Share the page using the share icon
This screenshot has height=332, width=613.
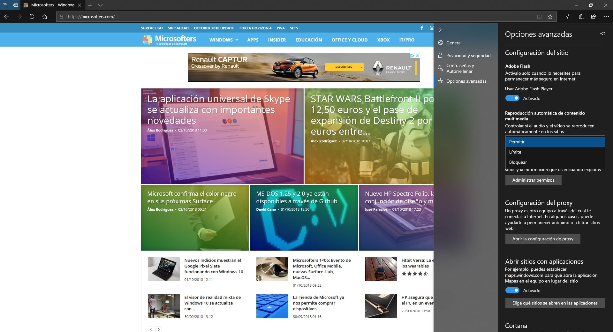[x=594, y=17]
